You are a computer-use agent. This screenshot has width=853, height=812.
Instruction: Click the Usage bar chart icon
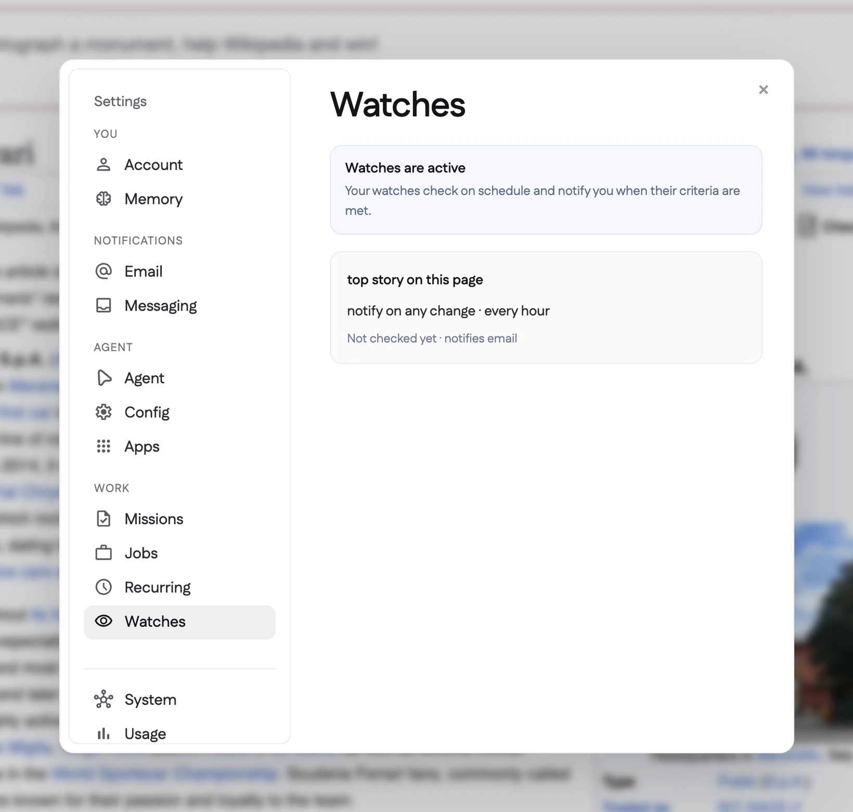[104, 733]
